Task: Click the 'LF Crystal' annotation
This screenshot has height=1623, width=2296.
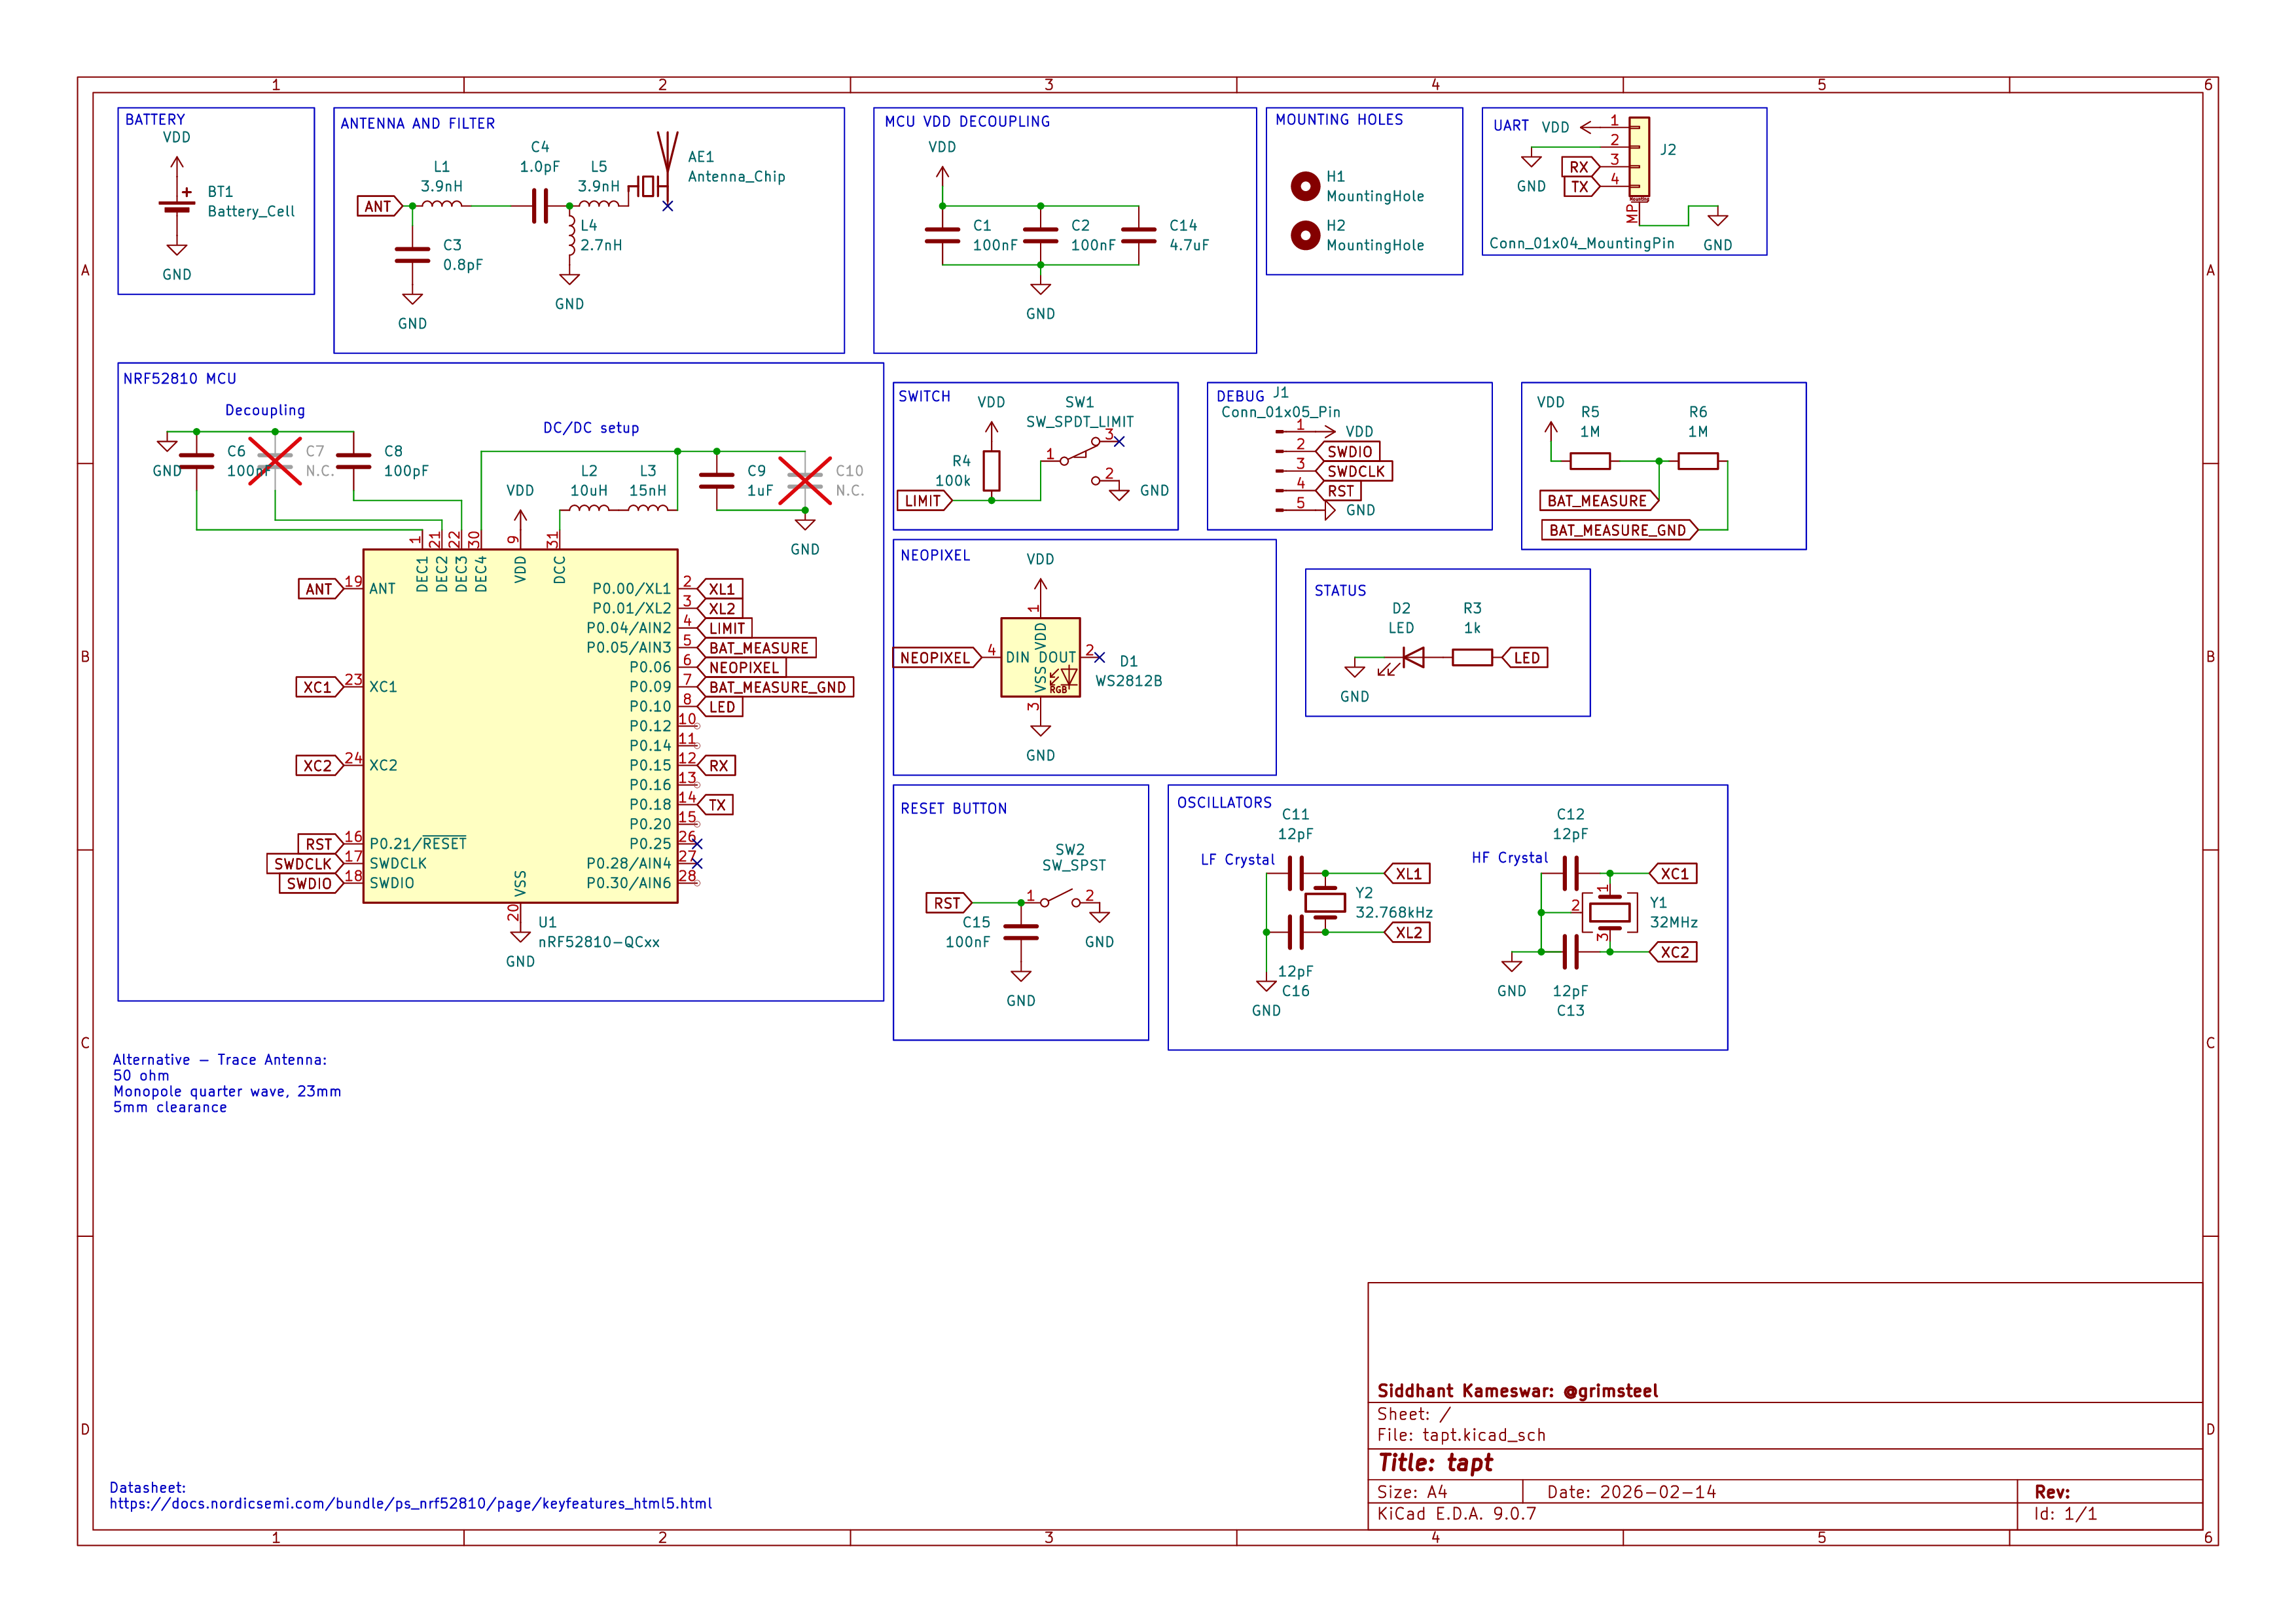Action: (1237, 860)
